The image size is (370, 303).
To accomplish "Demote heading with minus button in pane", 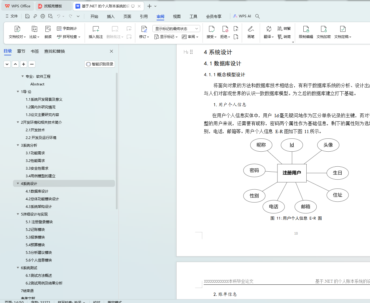I will tap(32, 64).
